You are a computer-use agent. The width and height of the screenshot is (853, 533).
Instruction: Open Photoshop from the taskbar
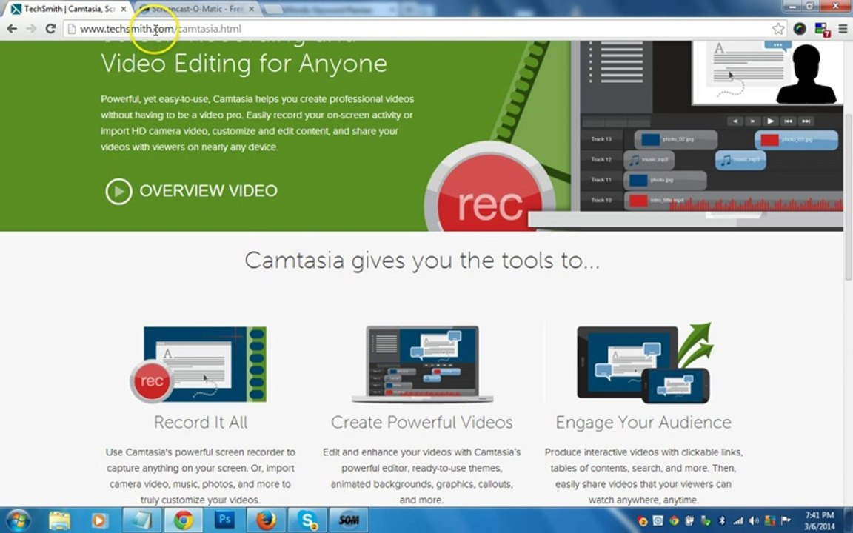point(224,520)
